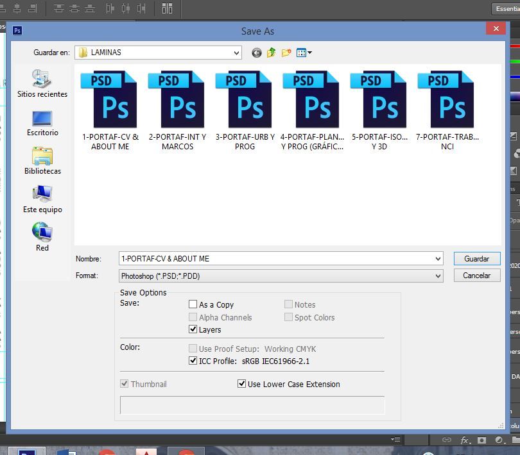Screen dimensions: 520x455
Task: Open the 1-PORTAF-CV & ABOUT ME PSD file
Action: point(110,111)
